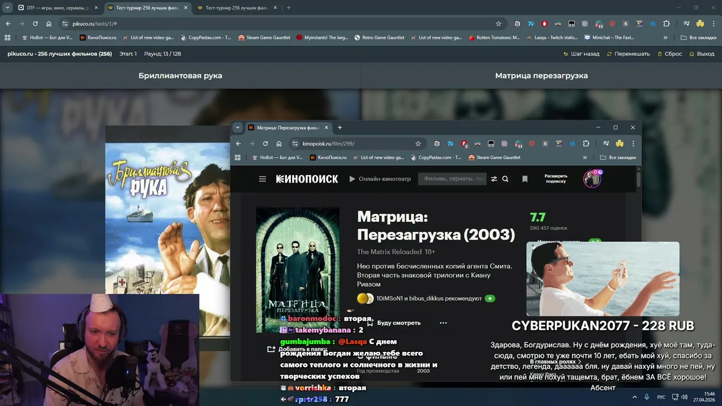The height and width of the screenshot is (406, 722).
Task: Switch РУС keyboard language indicator
Action: tap(661, 397)
